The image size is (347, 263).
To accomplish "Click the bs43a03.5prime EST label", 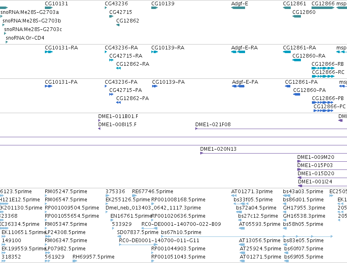I will [x=303, y=192].
